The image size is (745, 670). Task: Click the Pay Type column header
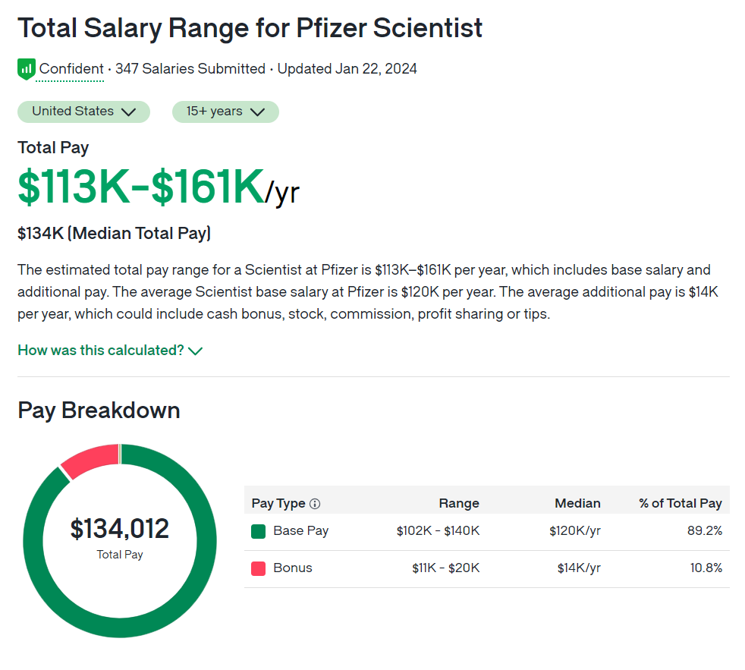coord(278,503)
